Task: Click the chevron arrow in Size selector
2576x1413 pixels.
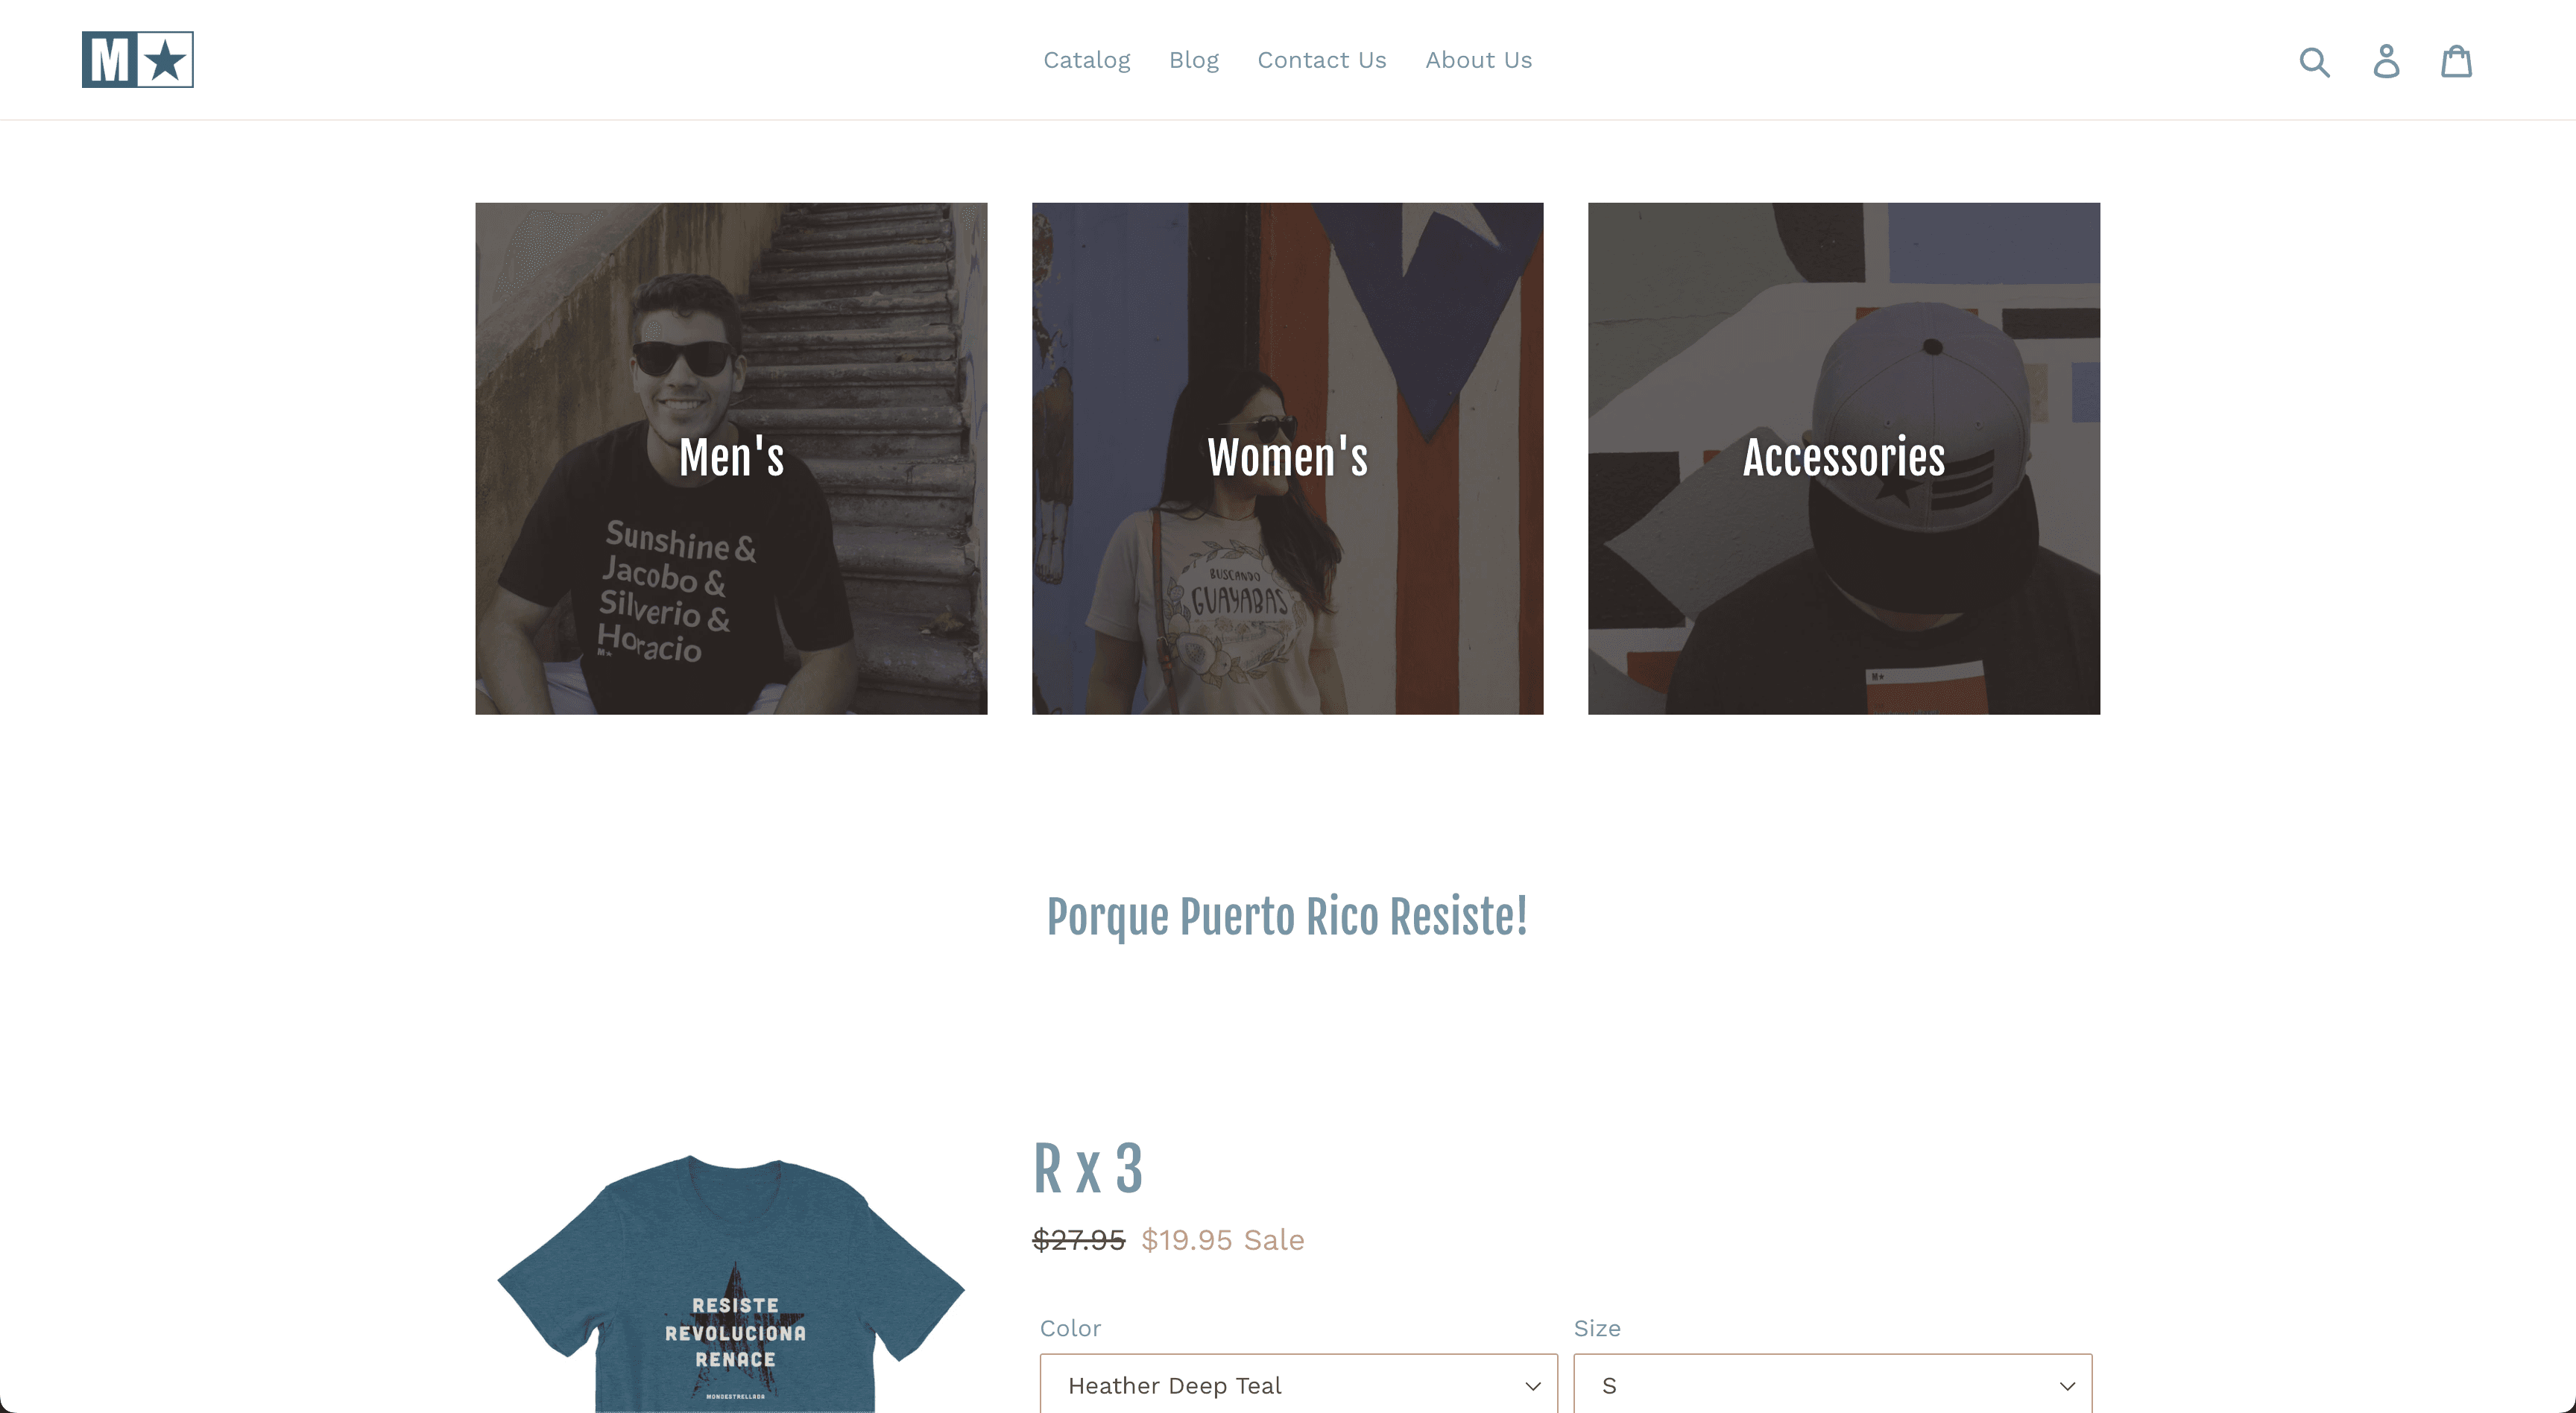Action: (x=2067, y=1386)
